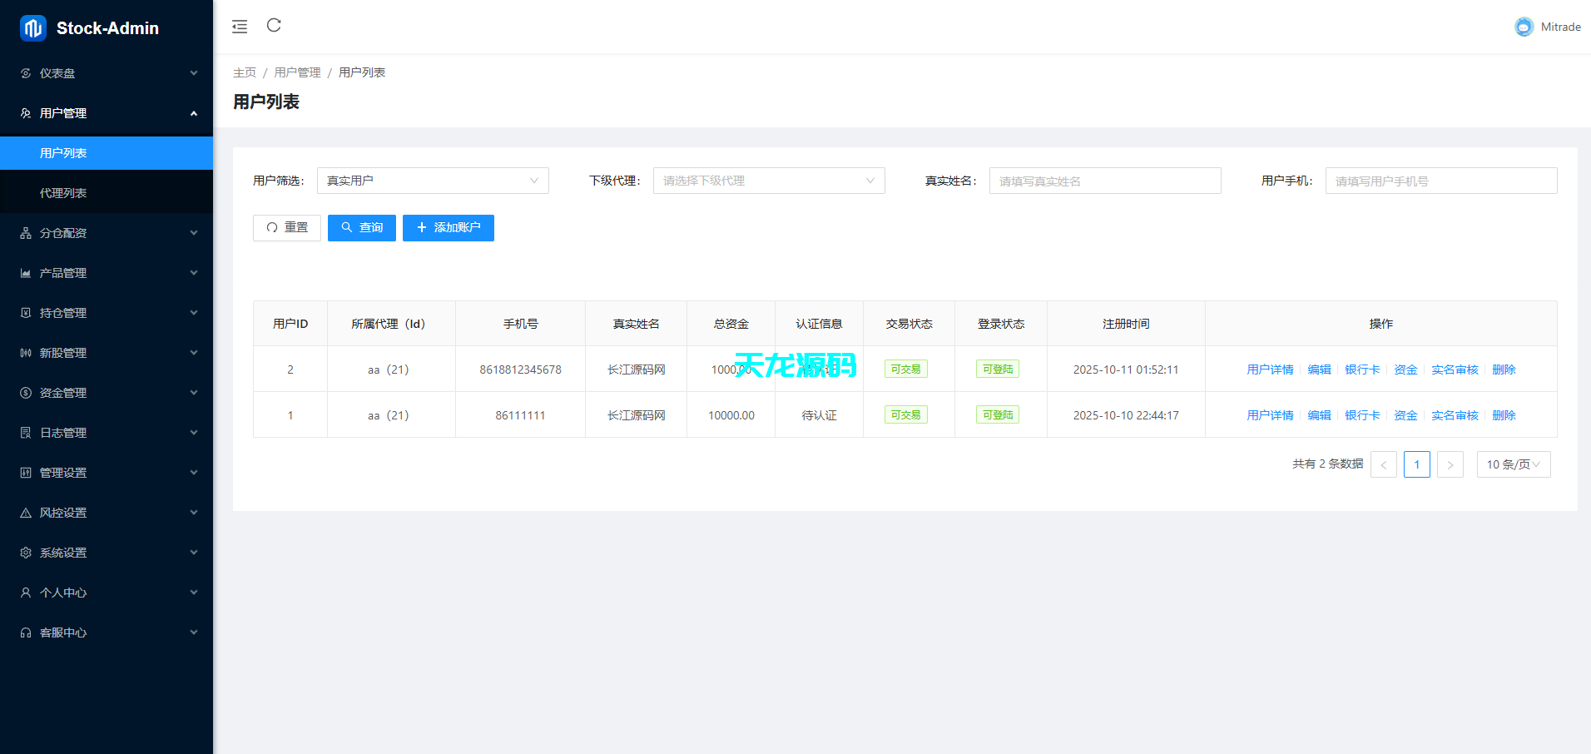The width and height of the screenshot is (1591, 754).
Task: Expand the 产品管理 sidebar menu
Action: click(x=107, y=273)
